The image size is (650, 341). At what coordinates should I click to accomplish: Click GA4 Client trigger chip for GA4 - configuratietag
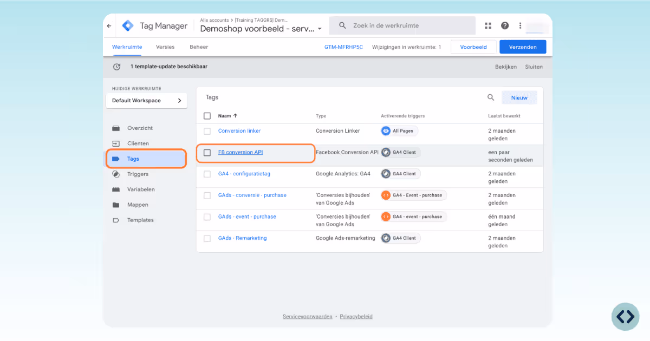[401, 174]
